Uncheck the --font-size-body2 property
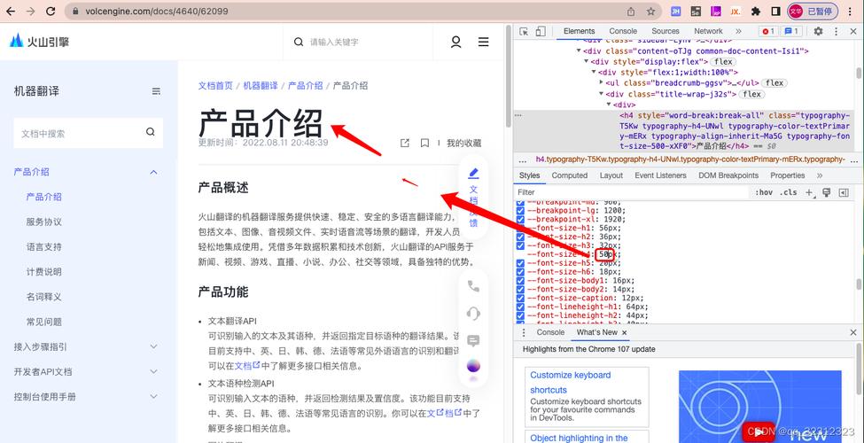864x443 pixels. pyautogui.click(x=520, y=290)
